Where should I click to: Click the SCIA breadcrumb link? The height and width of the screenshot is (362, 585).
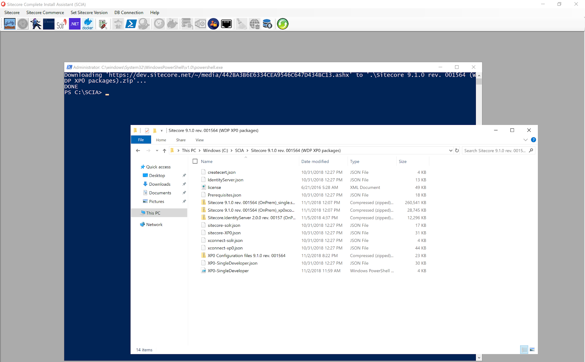[239, 151]
